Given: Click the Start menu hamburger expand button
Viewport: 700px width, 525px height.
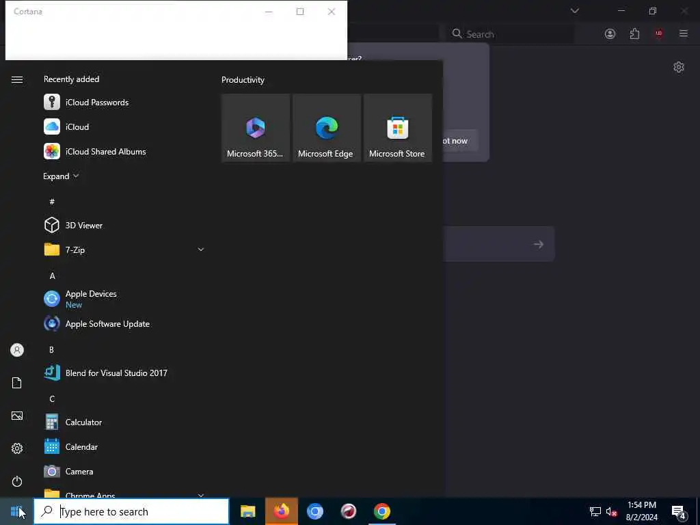Looking at the screenshot, I should (x=17, y=79).
